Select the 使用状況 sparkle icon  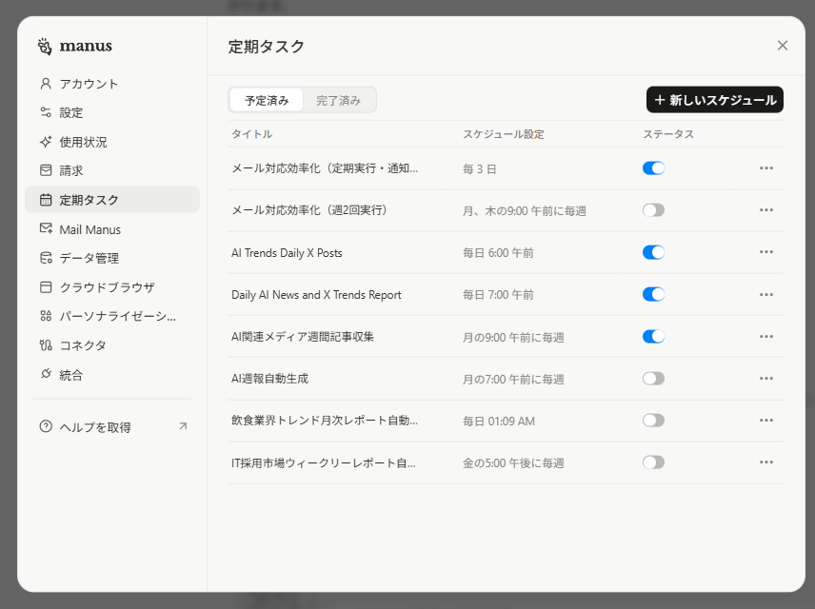pos(46,142)
